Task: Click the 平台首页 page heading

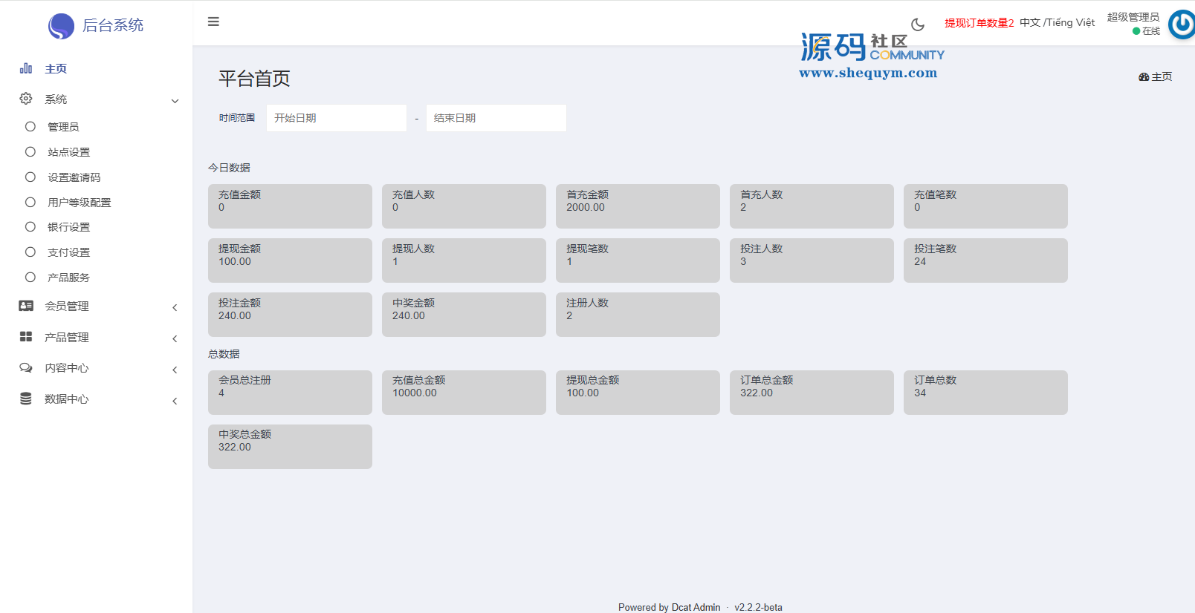Action: pyautogui.click(x=254, y=79)
